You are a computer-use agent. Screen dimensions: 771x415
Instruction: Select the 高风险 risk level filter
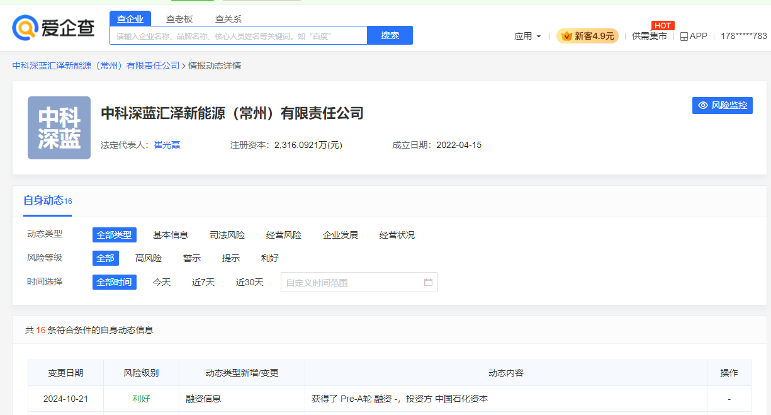click(x=149, y=258)
